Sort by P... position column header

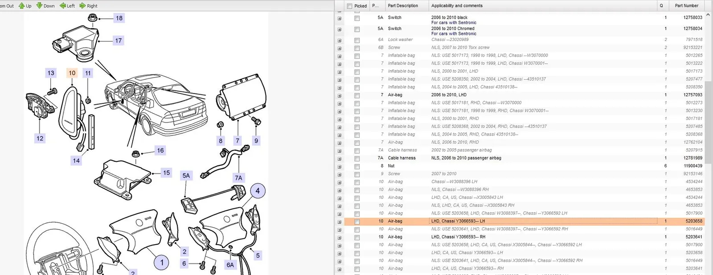point(377,6)
